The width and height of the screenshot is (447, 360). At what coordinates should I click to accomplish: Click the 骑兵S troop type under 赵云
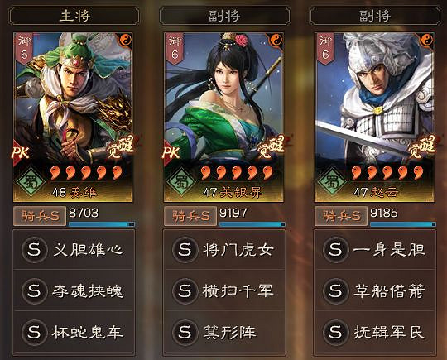pos(341,216)
